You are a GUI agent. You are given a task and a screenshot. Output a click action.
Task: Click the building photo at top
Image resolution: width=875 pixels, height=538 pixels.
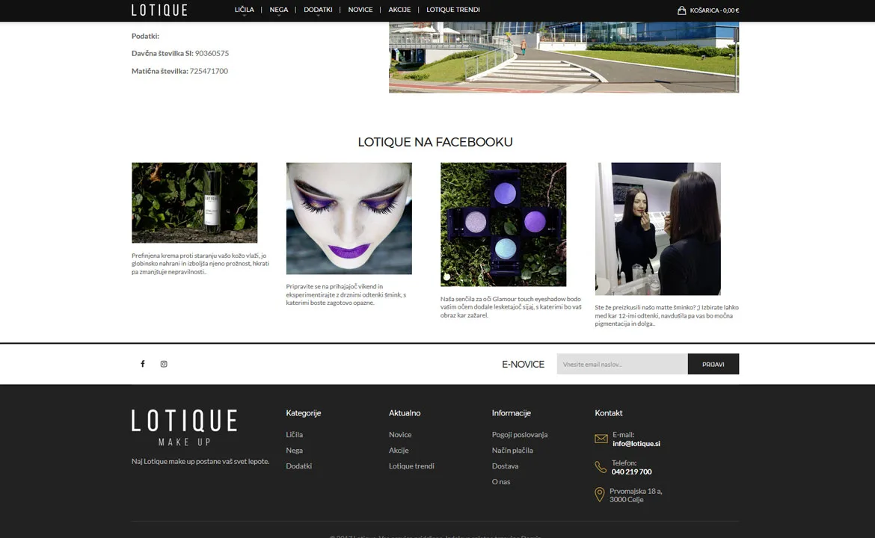564,58
